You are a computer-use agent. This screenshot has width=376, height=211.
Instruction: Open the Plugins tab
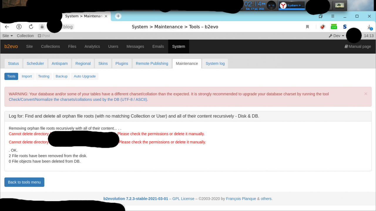[122, 64]
